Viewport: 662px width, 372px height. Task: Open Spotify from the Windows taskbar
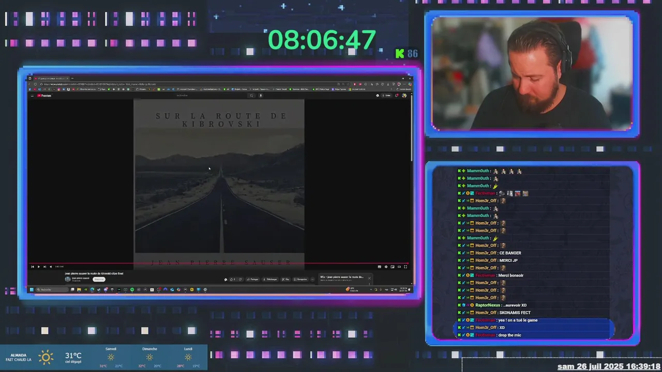coord(132,289)
